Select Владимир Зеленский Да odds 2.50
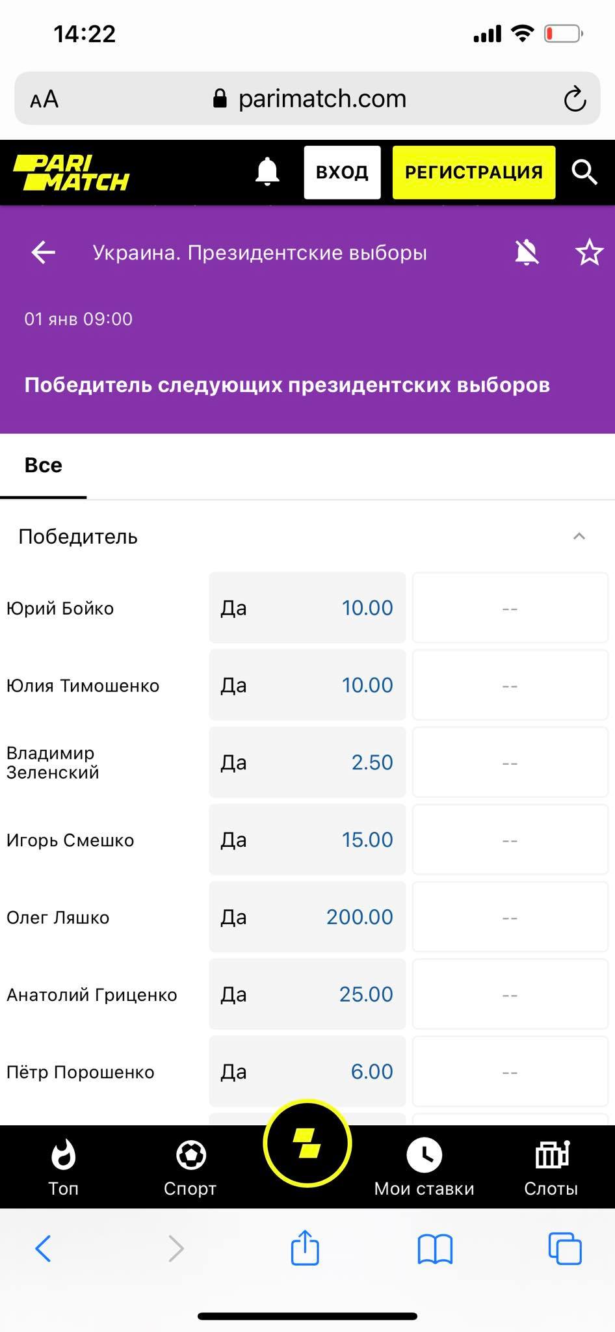Image resolution: width=615 pixels, height=1332 pixels. 307,762
